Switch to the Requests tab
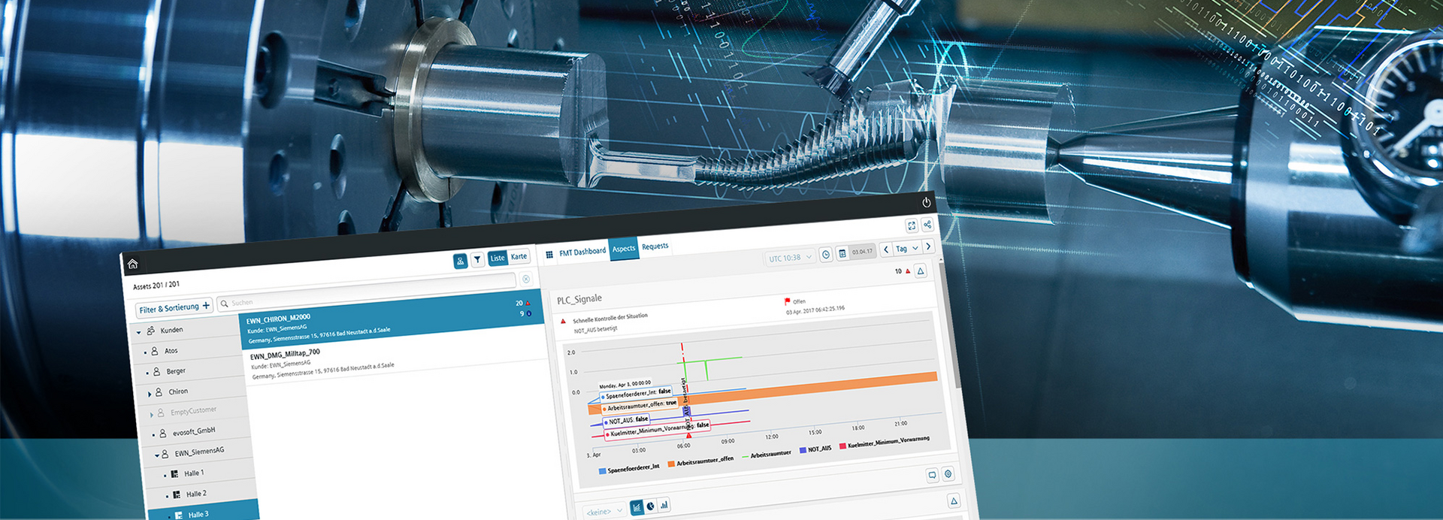 655,246
